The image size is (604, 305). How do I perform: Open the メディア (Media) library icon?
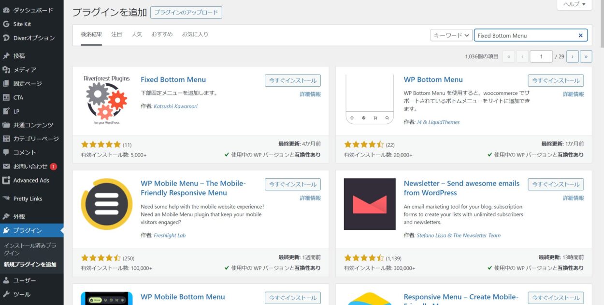click(7, 69)
